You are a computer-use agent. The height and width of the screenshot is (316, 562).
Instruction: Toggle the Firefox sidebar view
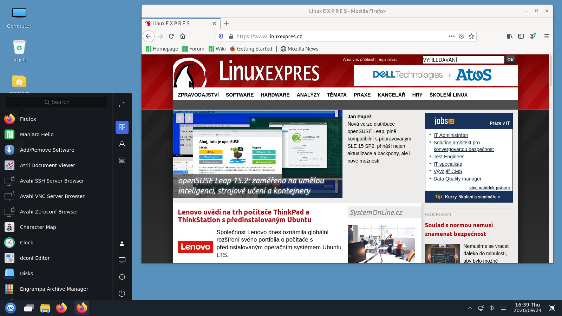tap(521, 36)
